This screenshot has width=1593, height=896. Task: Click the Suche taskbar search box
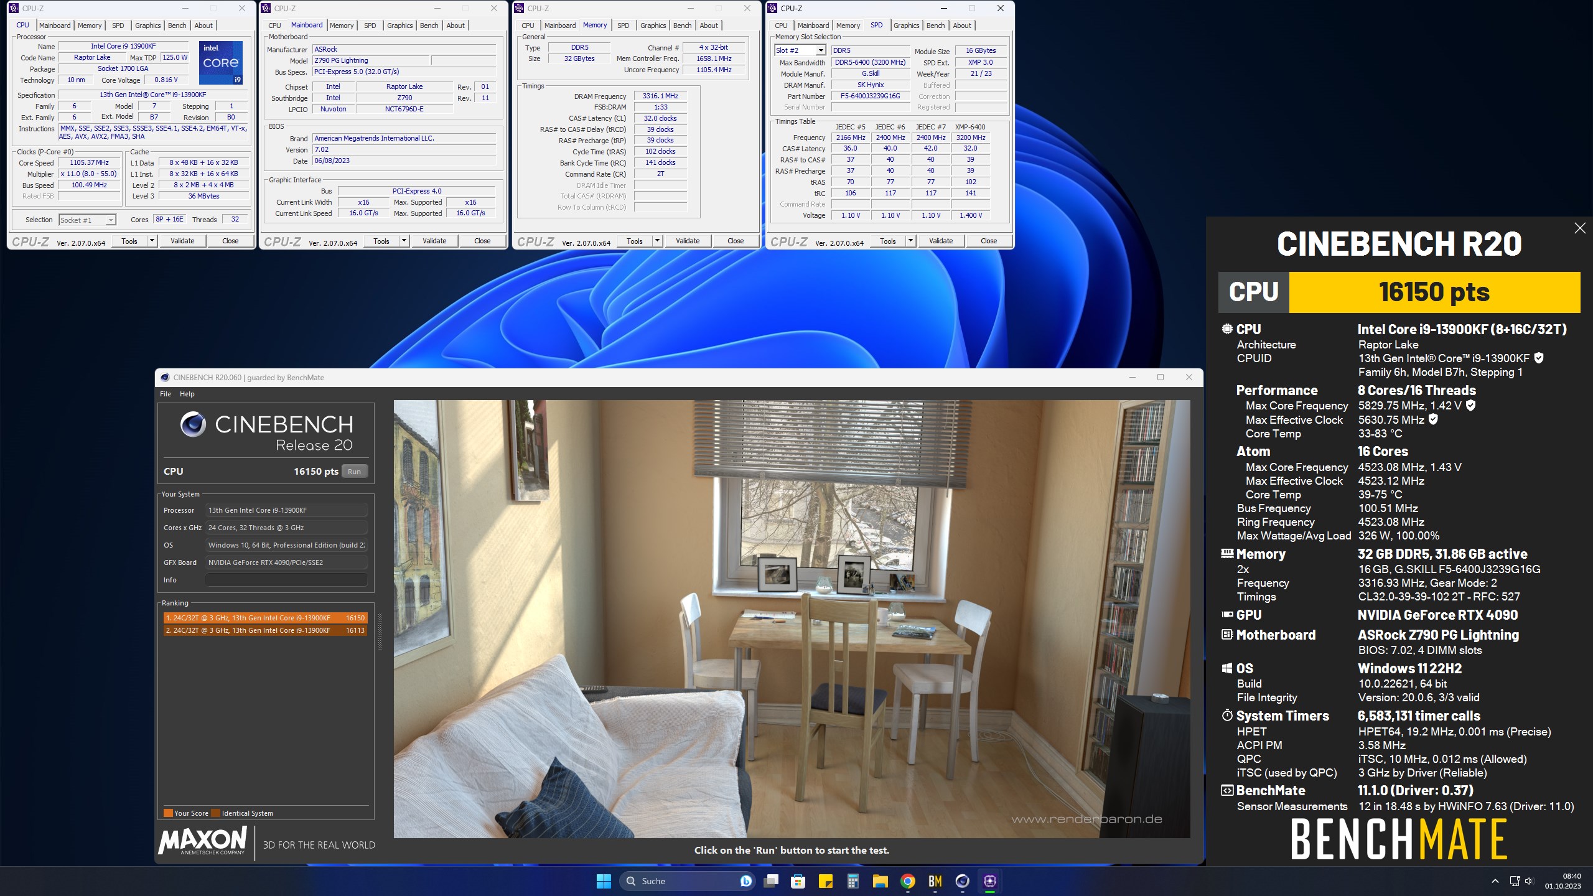[x=687, y=880]
